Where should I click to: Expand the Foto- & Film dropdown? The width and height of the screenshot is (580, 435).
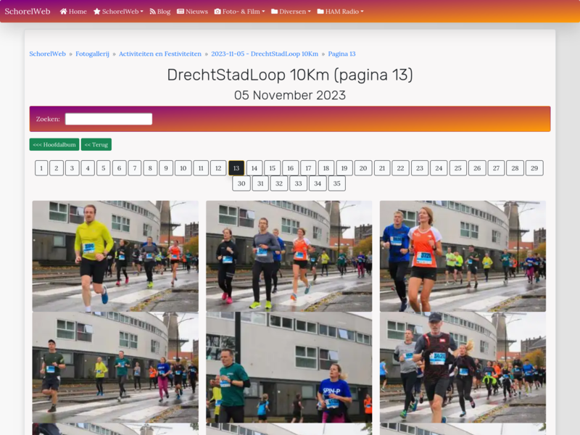click(x=240, y=12)
